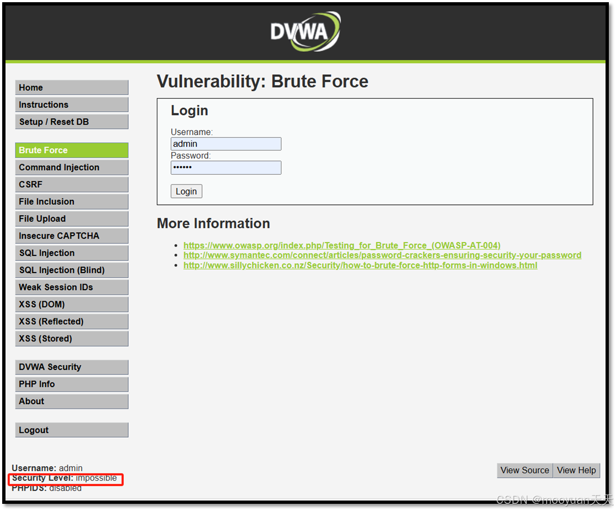Open SQL Injection (Blind) page
Image resolution: width=616 pixels, height=511 pixels.
[x=72, y=270]
